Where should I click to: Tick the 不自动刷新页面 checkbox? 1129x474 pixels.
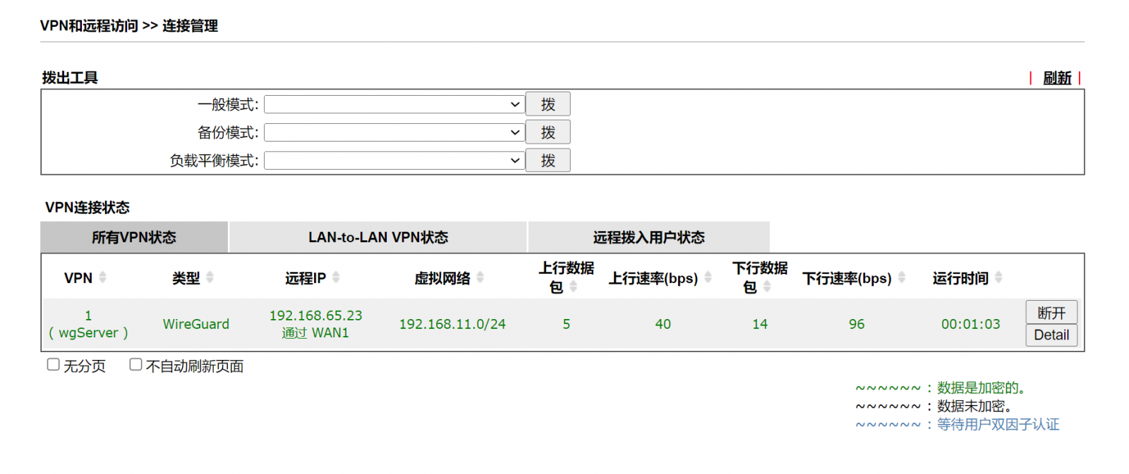coord(135,365)
